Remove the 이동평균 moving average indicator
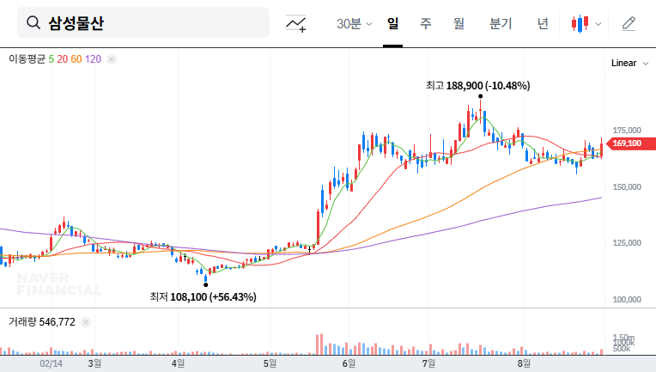The height and width of the screenshot is (372, 656). click(x=112, y=59)
